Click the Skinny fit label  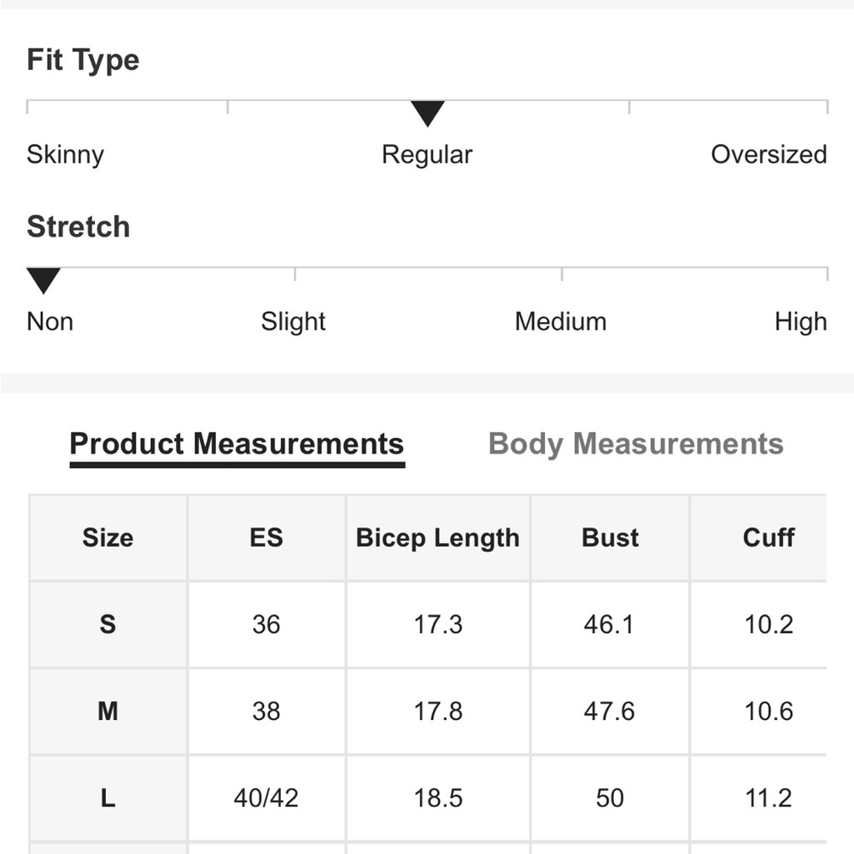(66, 155)
